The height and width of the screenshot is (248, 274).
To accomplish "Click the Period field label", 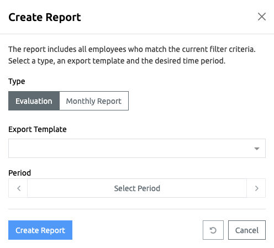I will (20, 173).
